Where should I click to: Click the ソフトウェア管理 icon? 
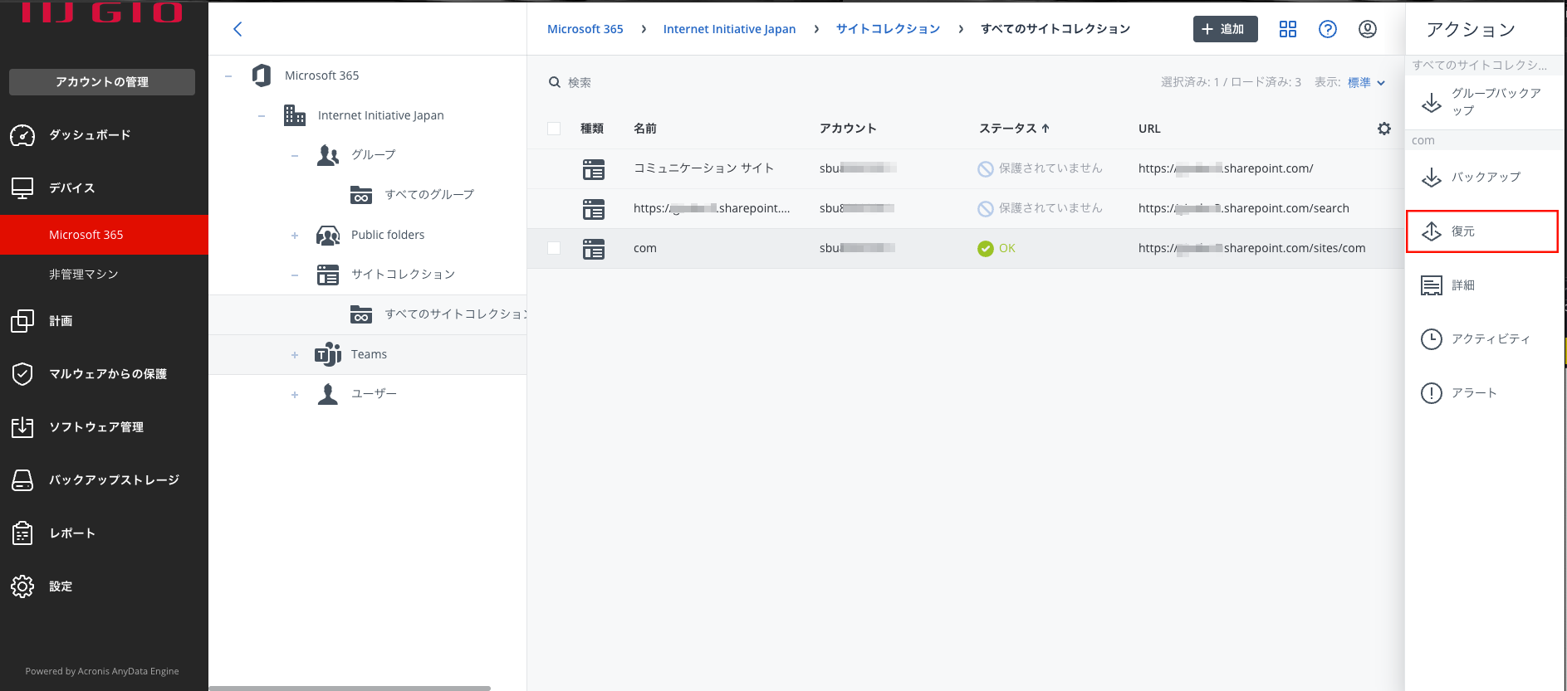tap(22, 427)
